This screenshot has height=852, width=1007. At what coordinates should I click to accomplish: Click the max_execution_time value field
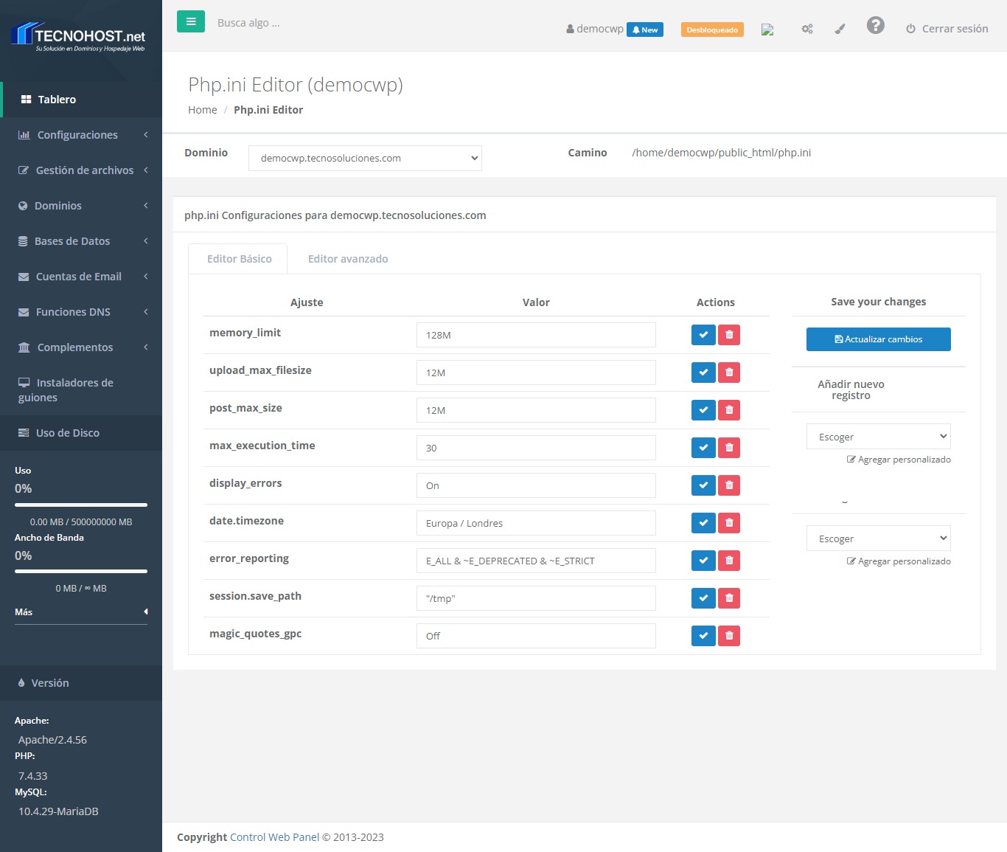pyautogui.click(x=536, y=448)
